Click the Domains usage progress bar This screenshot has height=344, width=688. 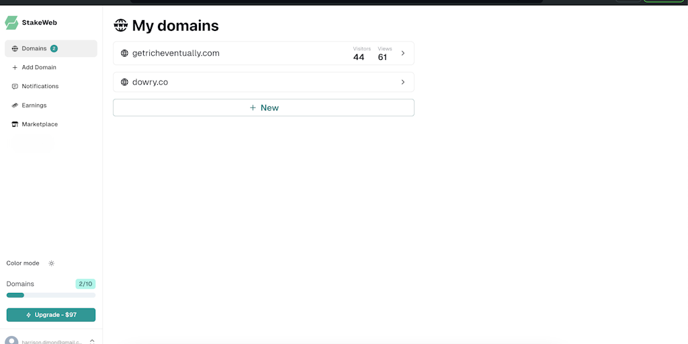coord(51,296)
